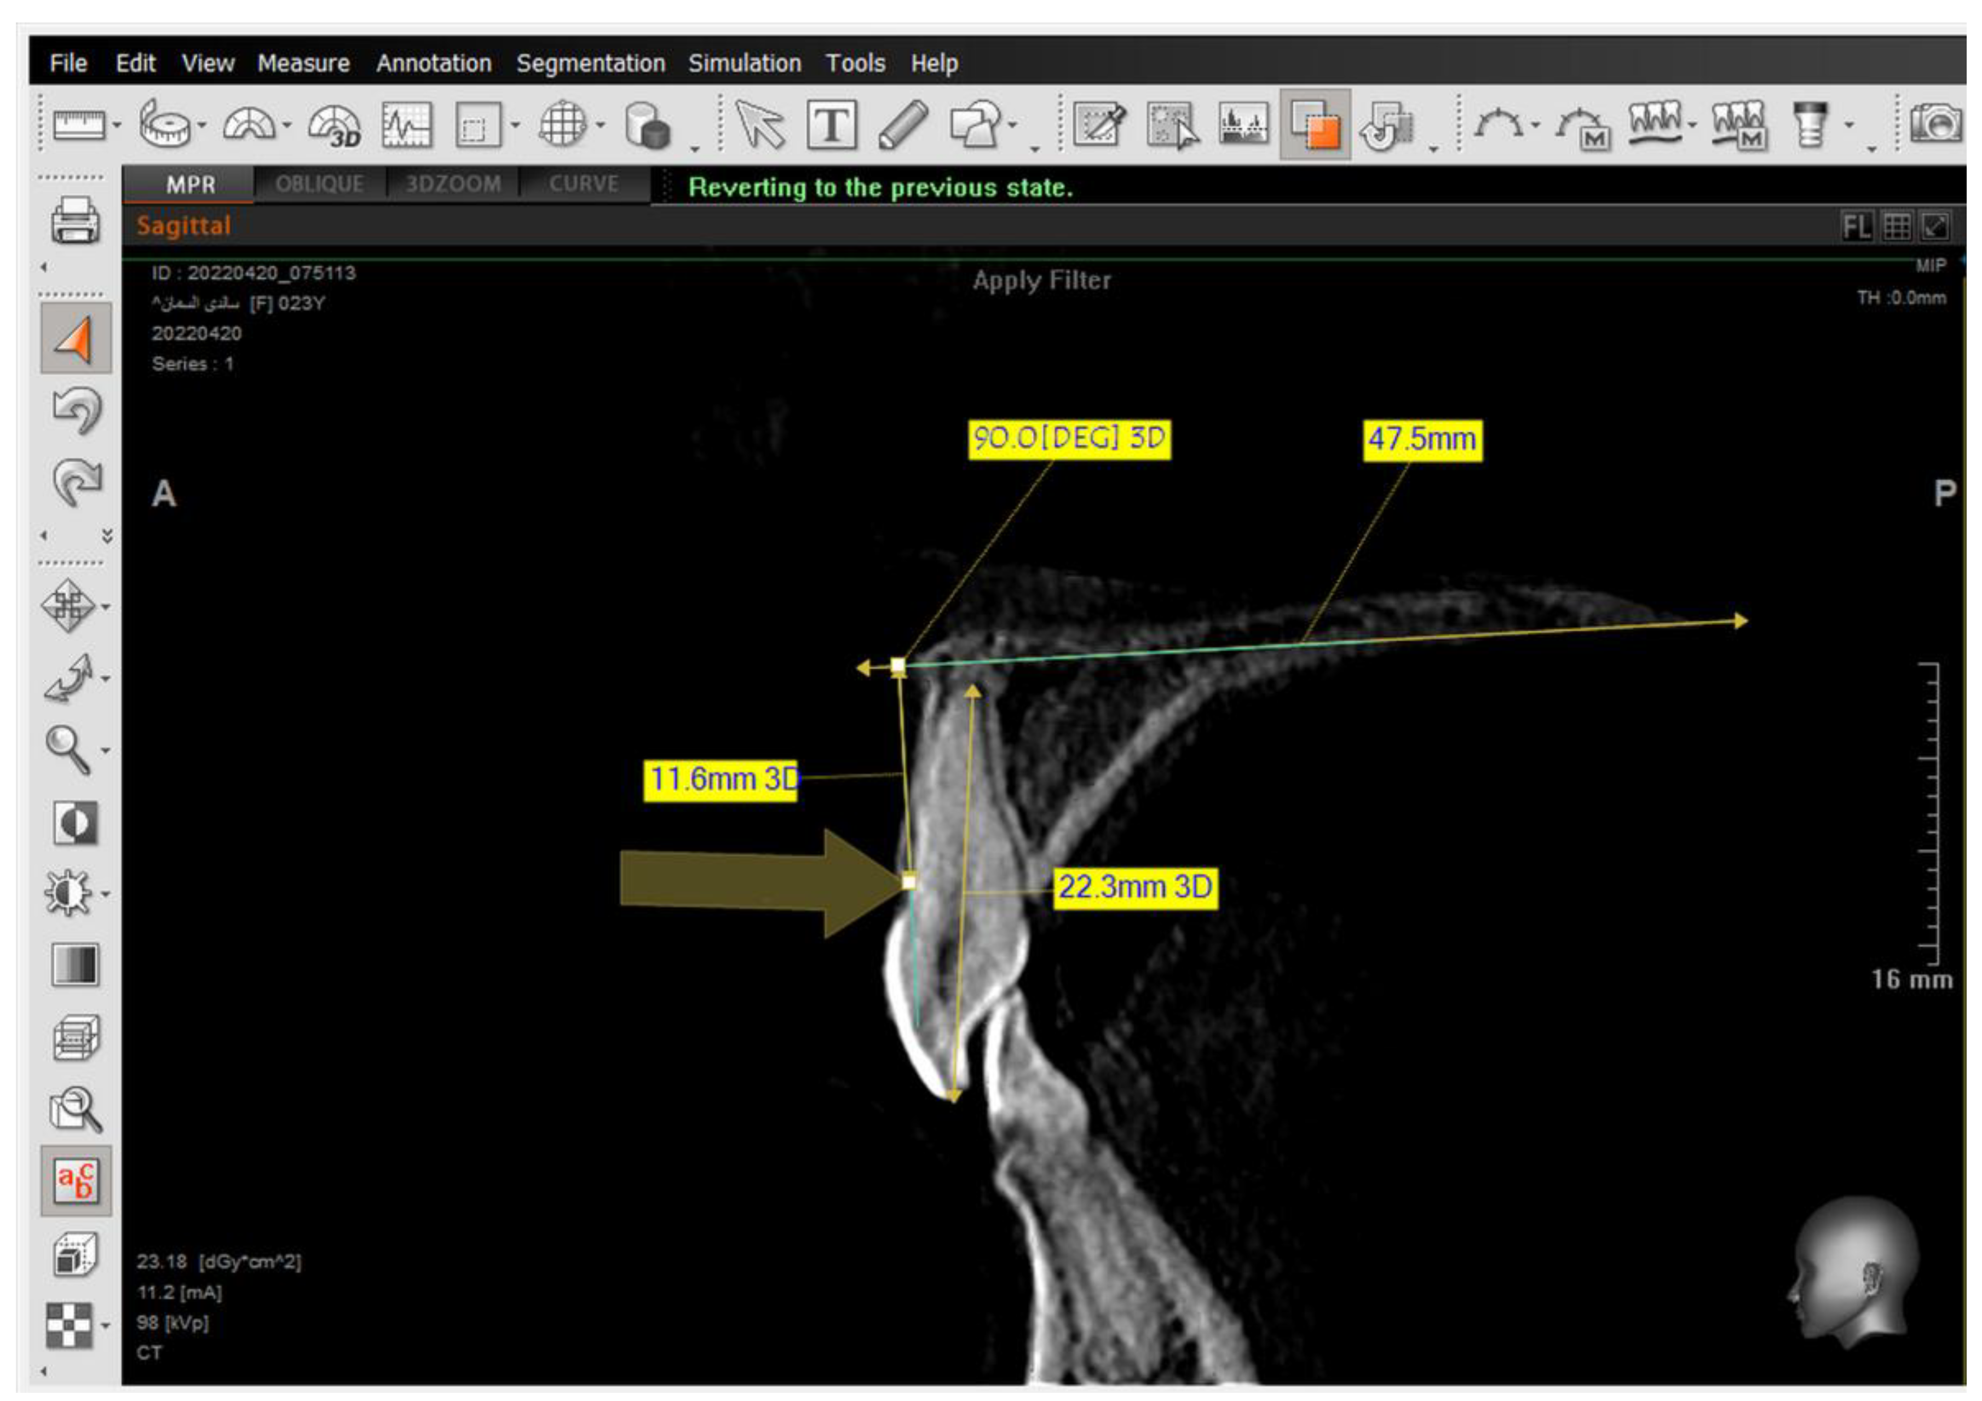Print using the printer icon

pyautogui.click(x=76, y=220)
